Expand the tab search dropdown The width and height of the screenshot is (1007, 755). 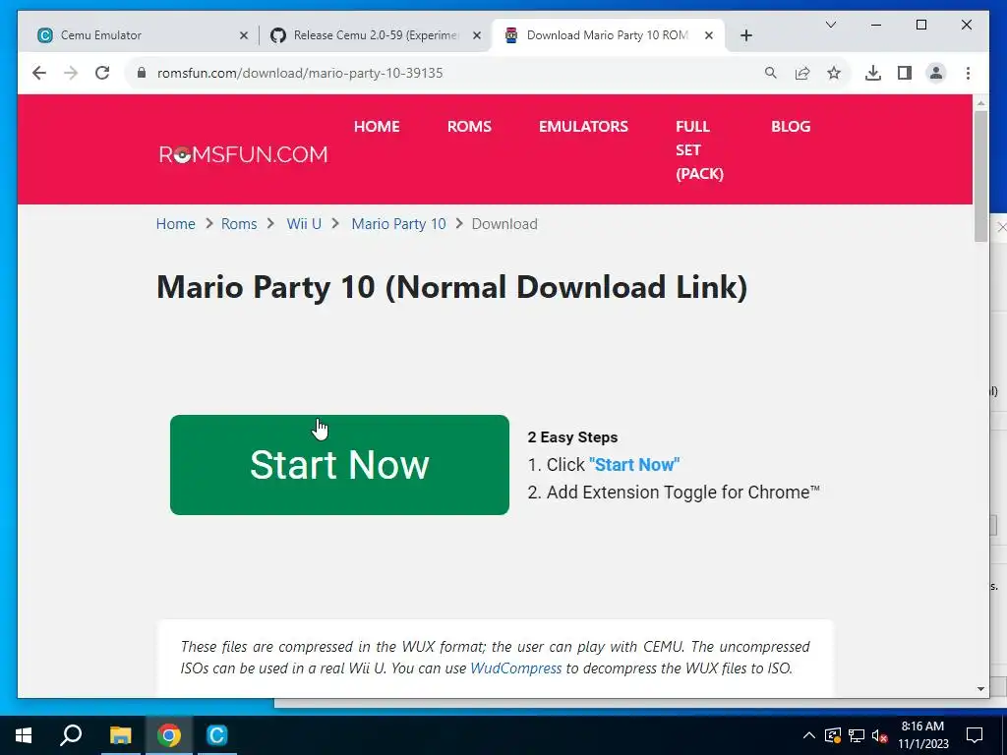830,25
